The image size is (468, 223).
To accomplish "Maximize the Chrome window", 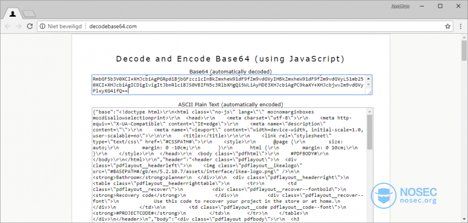I will tap(440, 6).
